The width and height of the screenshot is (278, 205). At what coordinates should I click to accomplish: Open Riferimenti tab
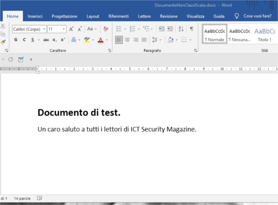click(x=119, y=16)
